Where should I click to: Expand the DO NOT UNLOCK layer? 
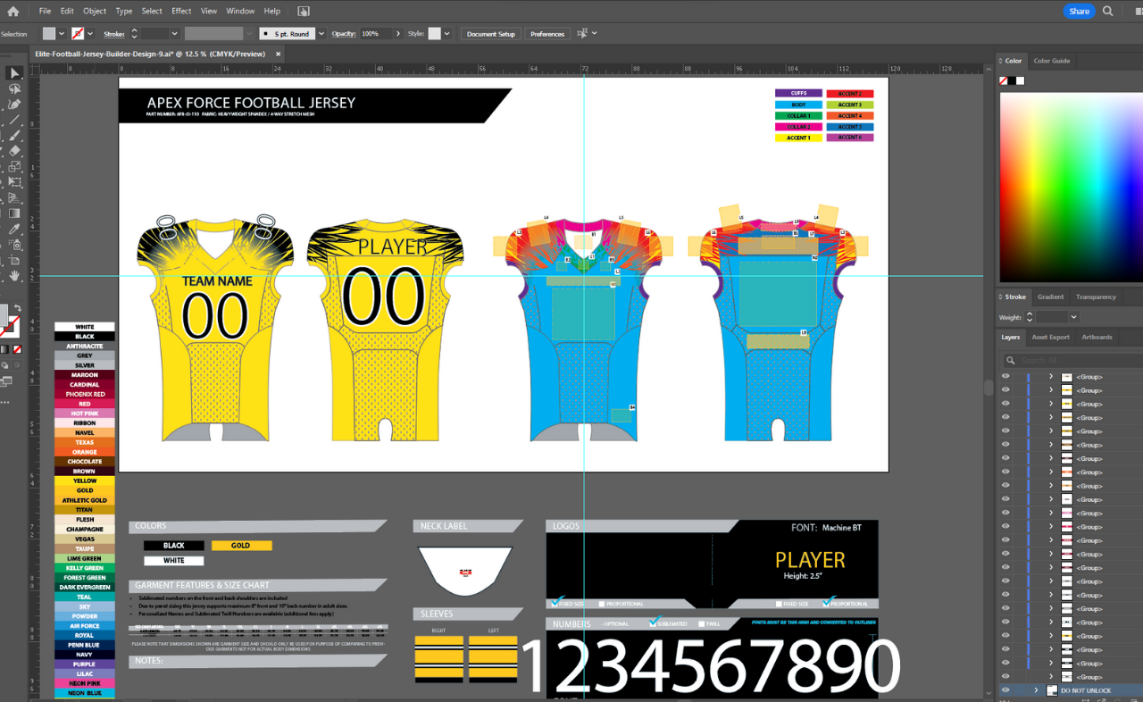pyautogui.click(x=1036, y=690)
